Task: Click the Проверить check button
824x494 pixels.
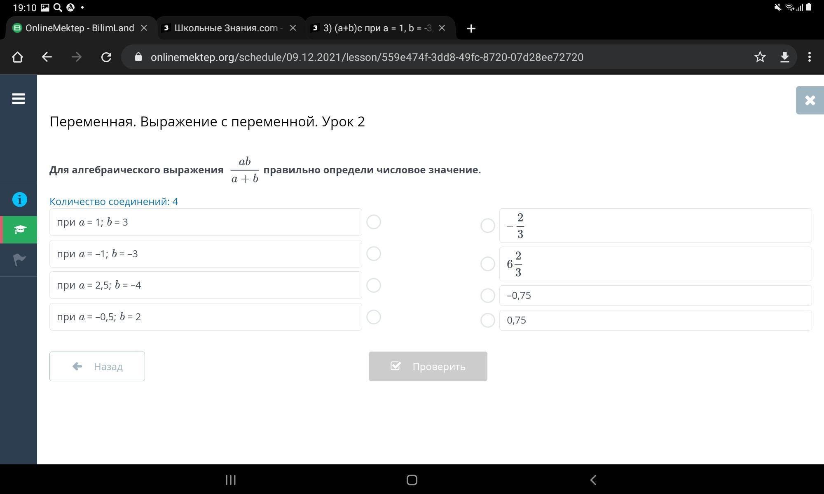Action: click(x=428, y=366)
